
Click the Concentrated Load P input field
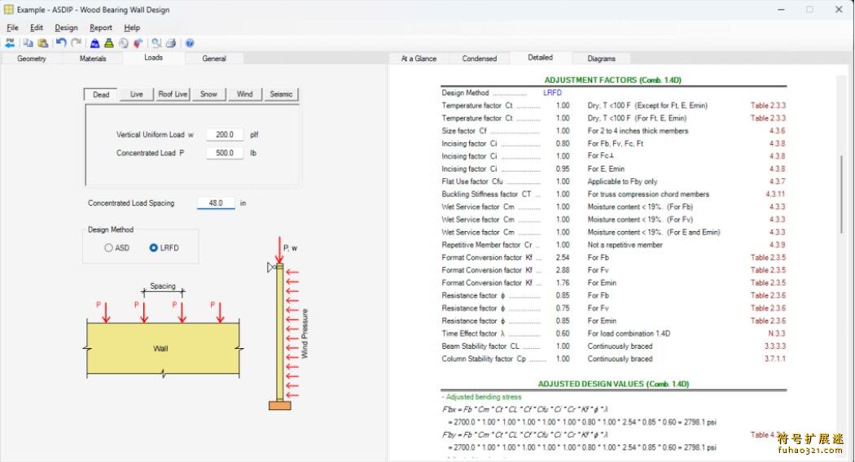pyautogui.click(x=225, y=153)
